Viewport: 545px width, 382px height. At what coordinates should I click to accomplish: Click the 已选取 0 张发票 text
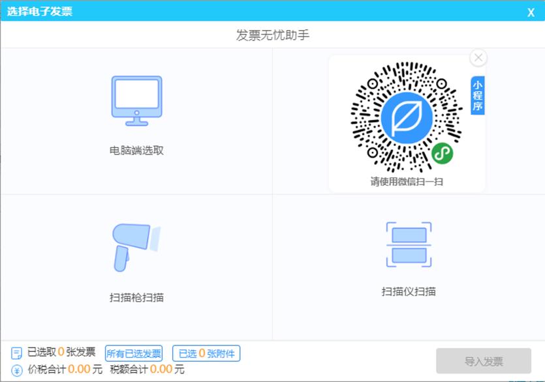(x=61, y=352)
